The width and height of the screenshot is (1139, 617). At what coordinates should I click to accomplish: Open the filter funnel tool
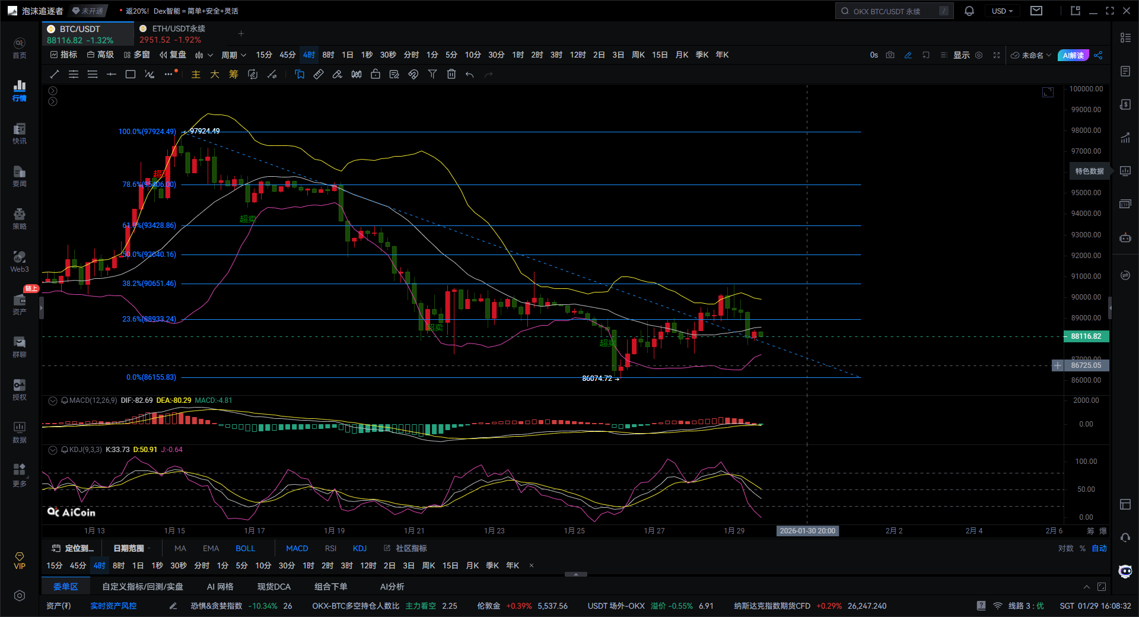pyautogui.click(x=432, y=74)
